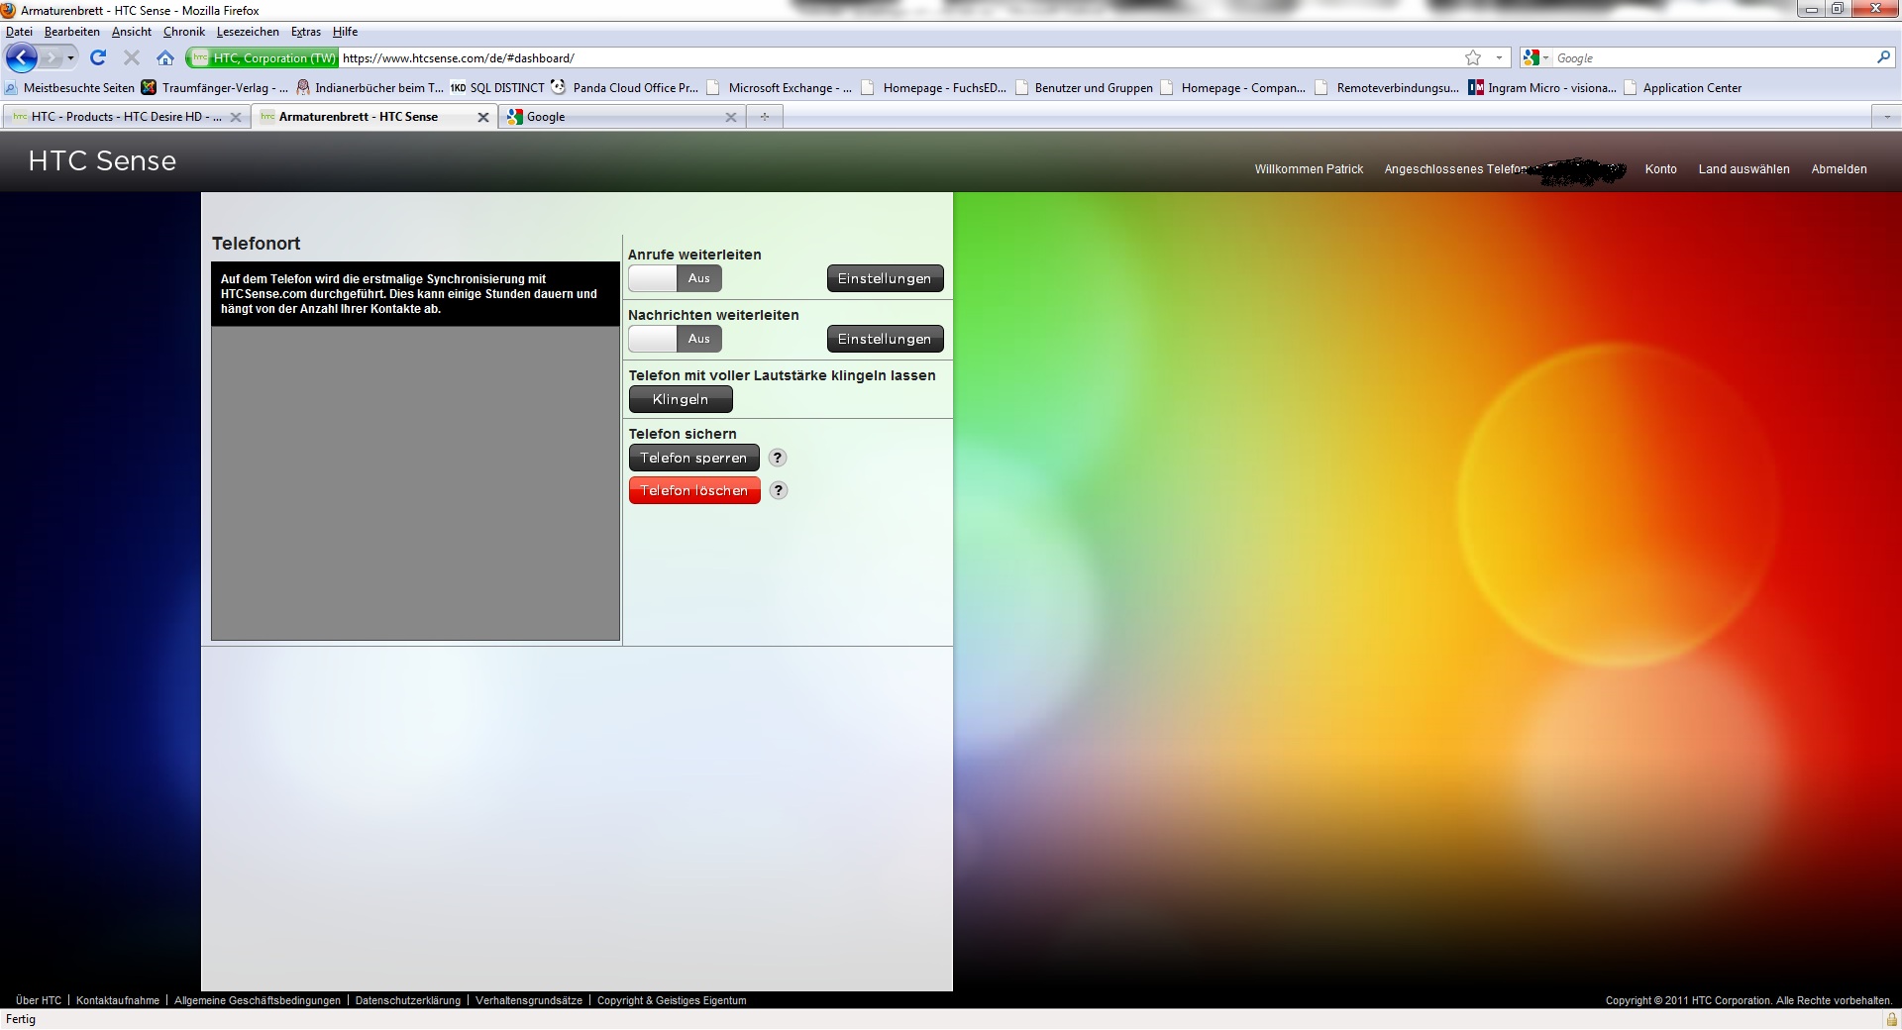Open the list all tabs dropdown
This screenshot has width=1902, height=1030.
pyautogui.click(x=1886, y=117)
